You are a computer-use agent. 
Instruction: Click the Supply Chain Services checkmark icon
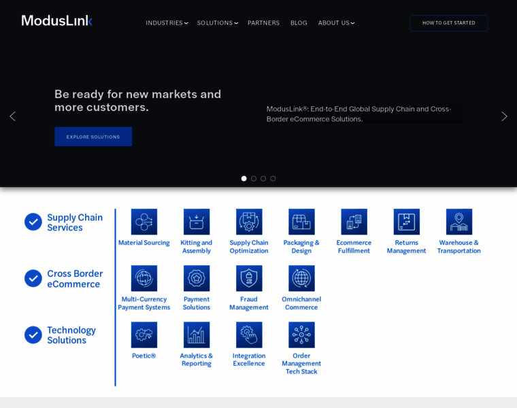33,222
